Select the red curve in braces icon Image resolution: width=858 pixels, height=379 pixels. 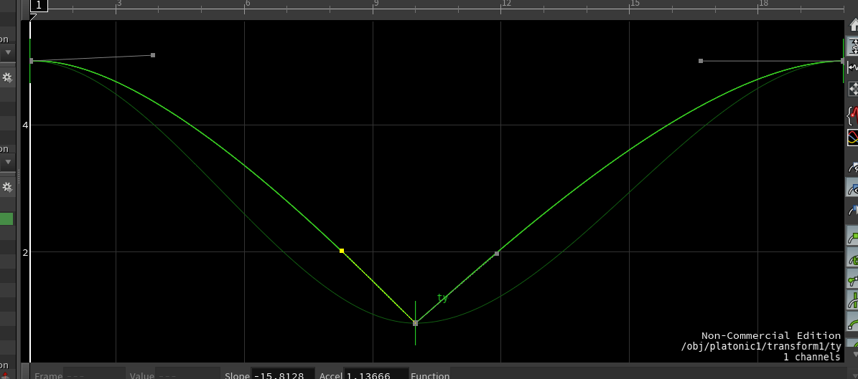click(853, 115)
